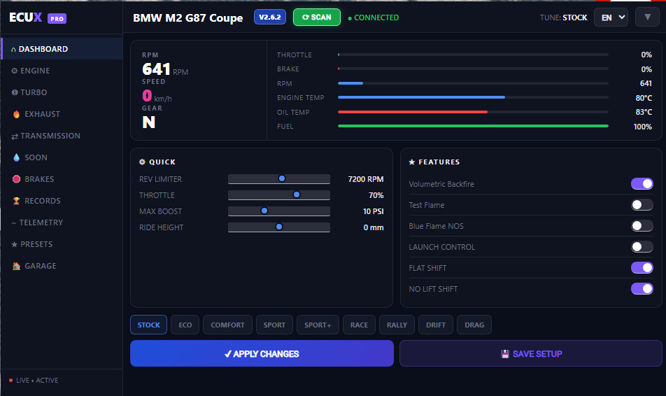The image size is (666, 396).
Task: Click the green Scan button
Action: point(317,17)
